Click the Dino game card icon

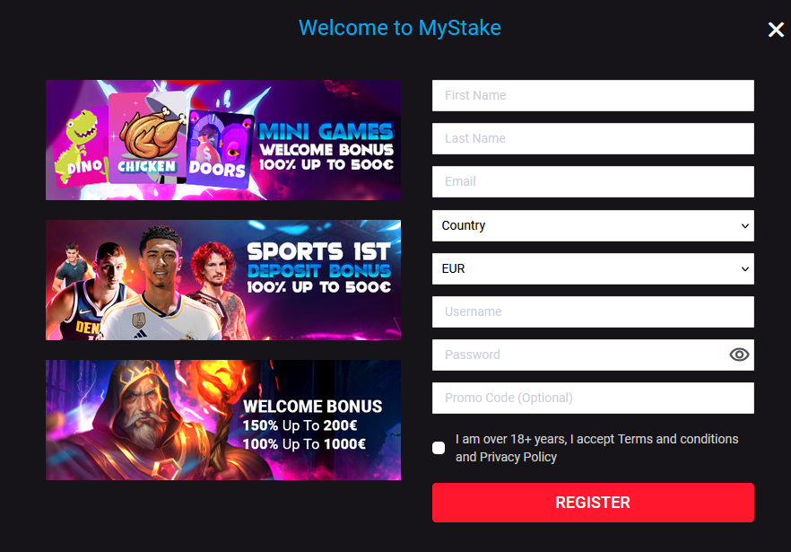82,146
